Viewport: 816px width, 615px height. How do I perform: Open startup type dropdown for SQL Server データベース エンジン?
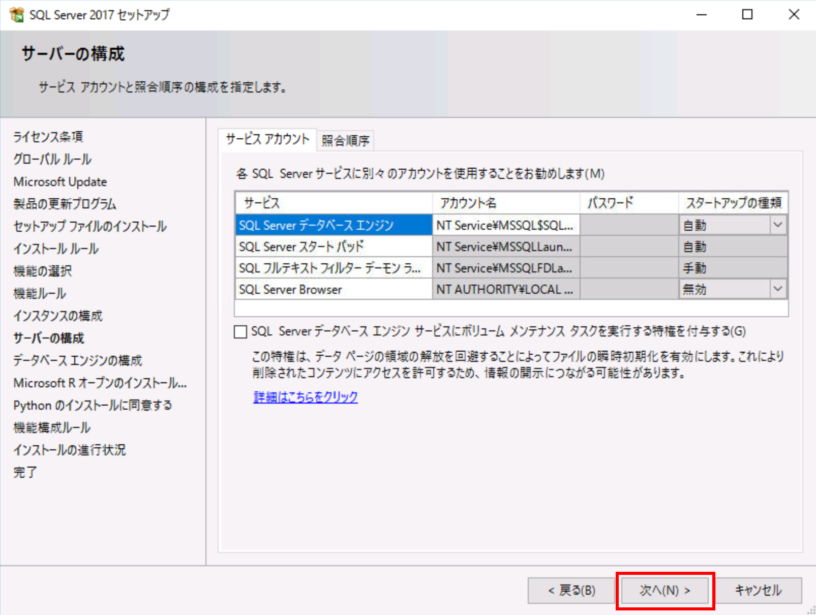[x=778, y=225]
